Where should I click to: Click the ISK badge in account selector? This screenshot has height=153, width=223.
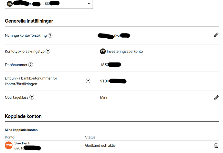tap(10, 4)
